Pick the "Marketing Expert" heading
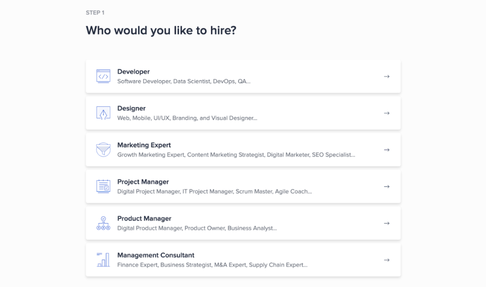The height and width of the screenshot is (287, 486). [x=144, y=145]
